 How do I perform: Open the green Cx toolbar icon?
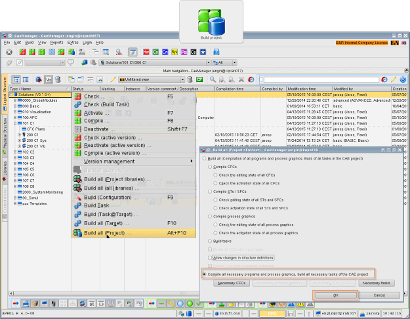[155, 52]
